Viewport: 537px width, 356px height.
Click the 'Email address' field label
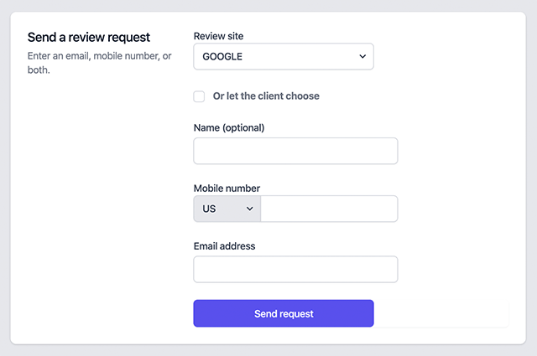pos(224,246)
